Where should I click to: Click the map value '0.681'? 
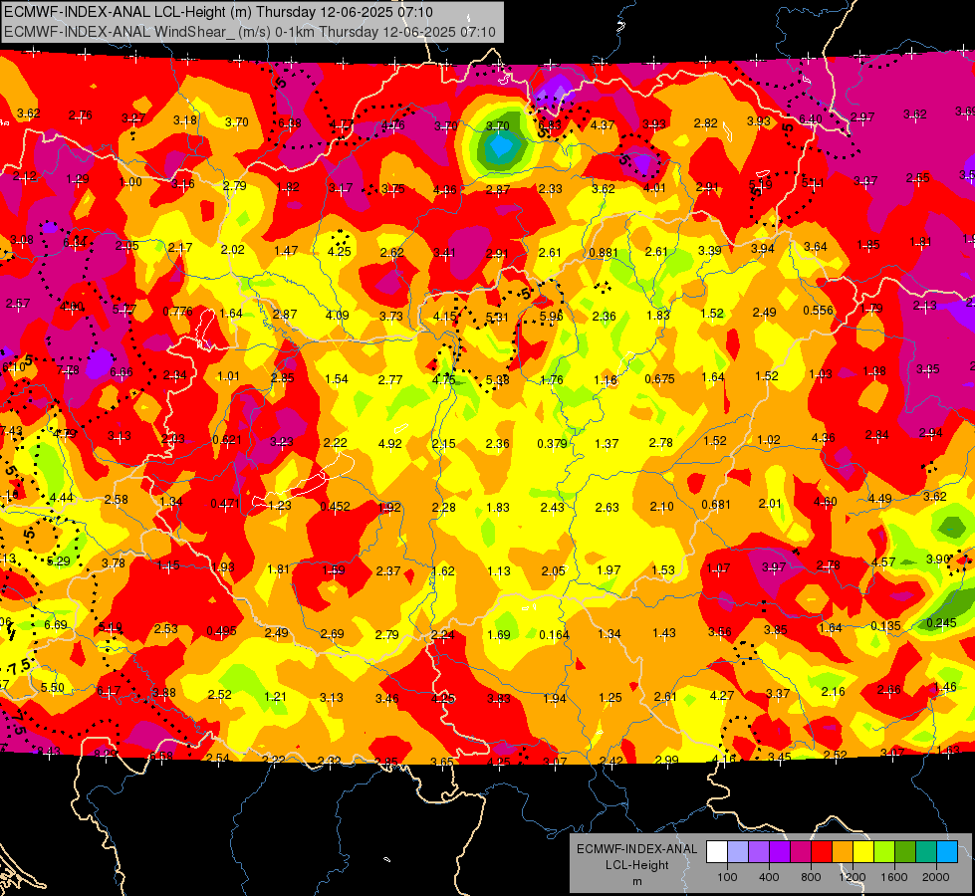coord(716,505)
